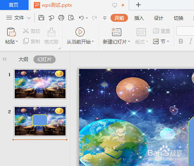Expand the 节 dropdown arrow
The height and width of the screenshot is (166, 194).
(x=168, y=42)
